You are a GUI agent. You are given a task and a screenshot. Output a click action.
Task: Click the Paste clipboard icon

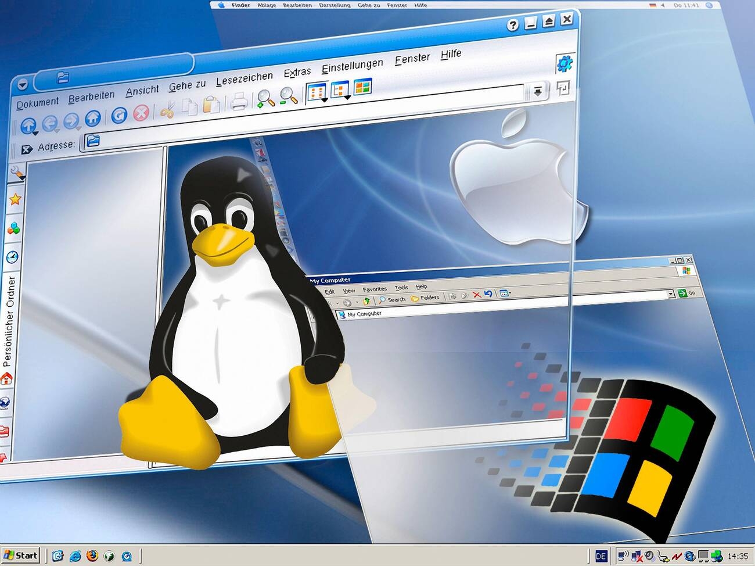pyautogui.click(x=211, y=105)
